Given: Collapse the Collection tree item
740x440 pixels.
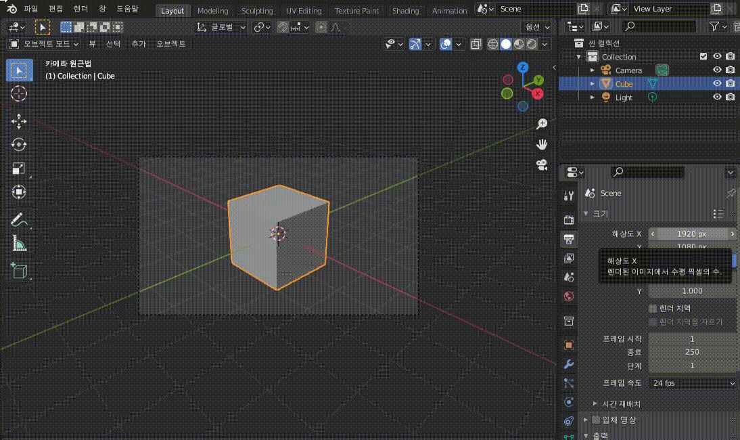Looking at the screenshot, I should point(578,57).
